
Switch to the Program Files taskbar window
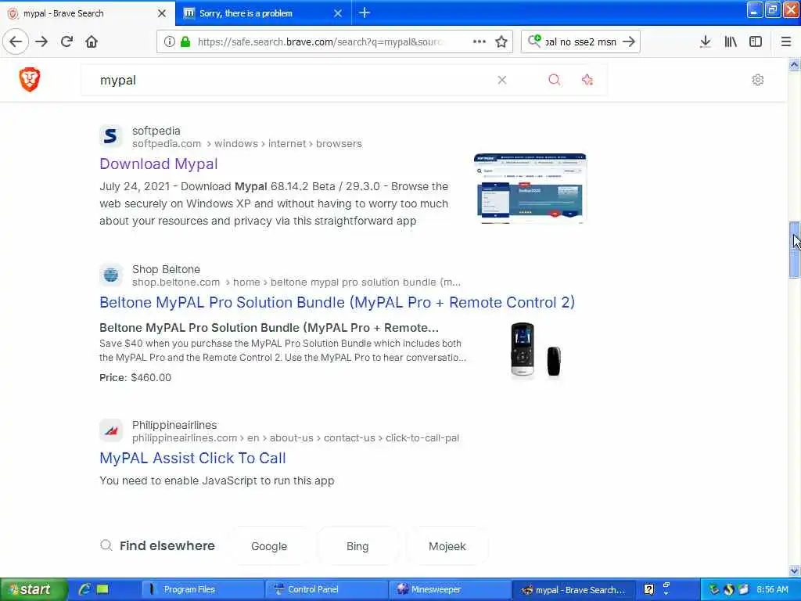[x=203, y=590]
